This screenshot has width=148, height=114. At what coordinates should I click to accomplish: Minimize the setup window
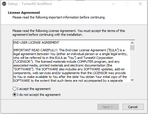click(114, 4)
